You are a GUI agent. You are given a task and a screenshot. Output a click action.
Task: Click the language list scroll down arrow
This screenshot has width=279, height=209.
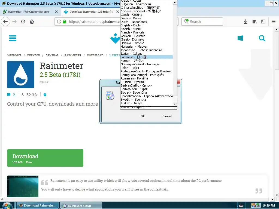(x=175, y=104)
